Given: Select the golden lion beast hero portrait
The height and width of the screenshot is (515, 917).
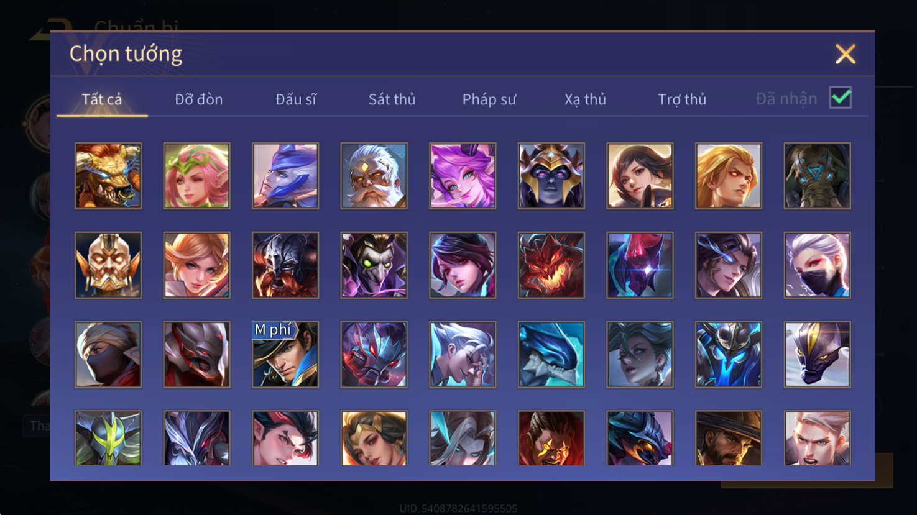Looking at the screenshot, I should pos(108,176).
